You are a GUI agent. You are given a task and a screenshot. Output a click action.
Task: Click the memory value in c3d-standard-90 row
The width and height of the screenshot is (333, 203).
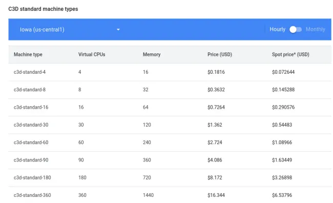point(147,160)
